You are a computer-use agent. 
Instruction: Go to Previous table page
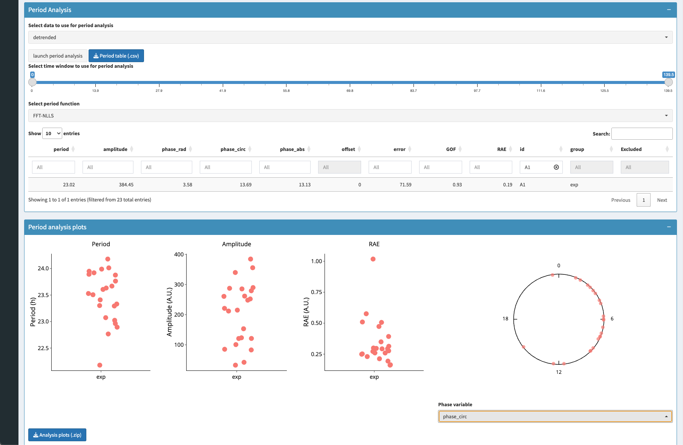pos(620,200)
